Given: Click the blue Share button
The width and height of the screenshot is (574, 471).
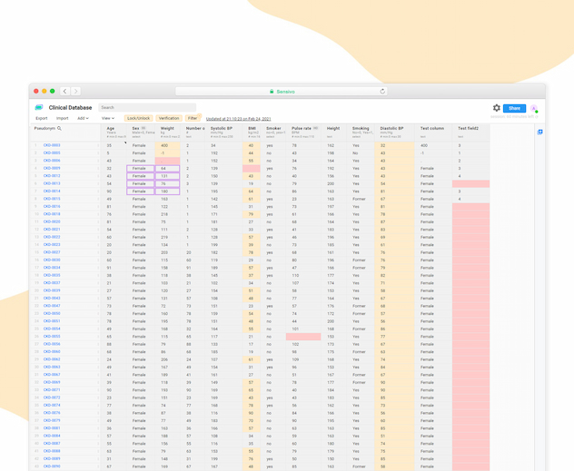Looking at the screenshot, I should coord(514,108).
